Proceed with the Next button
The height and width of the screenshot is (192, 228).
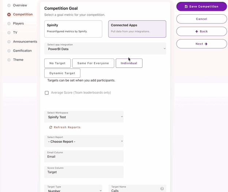202,44
